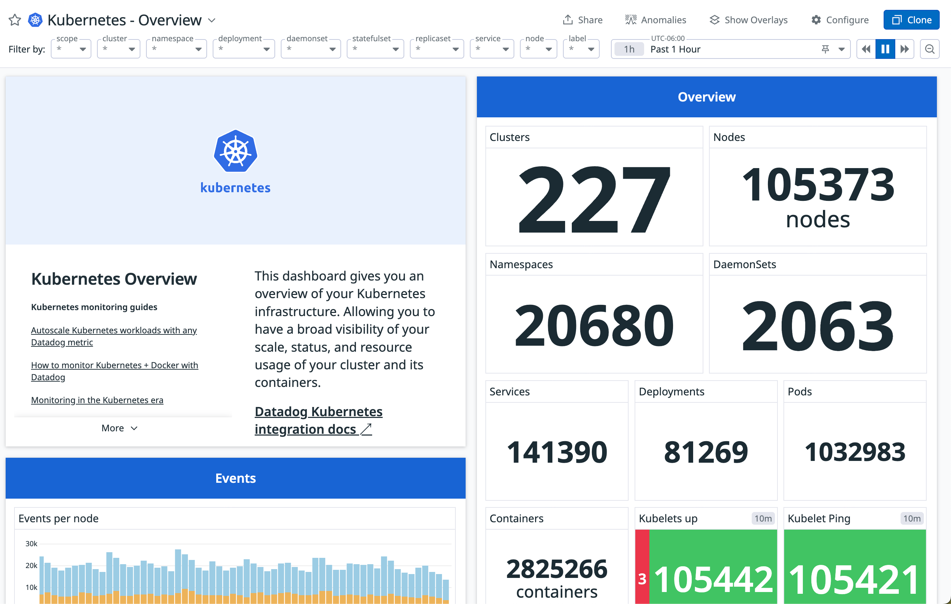Click the Events per node widget title
951x604 pixels.
pyautogui.click(x=59, y=518)
